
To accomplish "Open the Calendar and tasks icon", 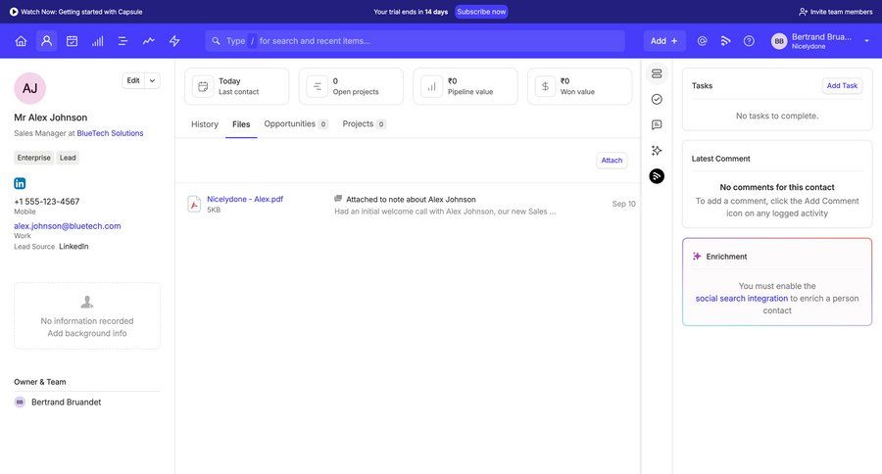I will pos(72,41).
